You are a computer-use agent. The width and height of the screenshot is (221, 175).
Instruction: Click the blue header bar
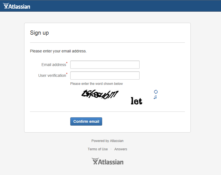click(125, 6)
